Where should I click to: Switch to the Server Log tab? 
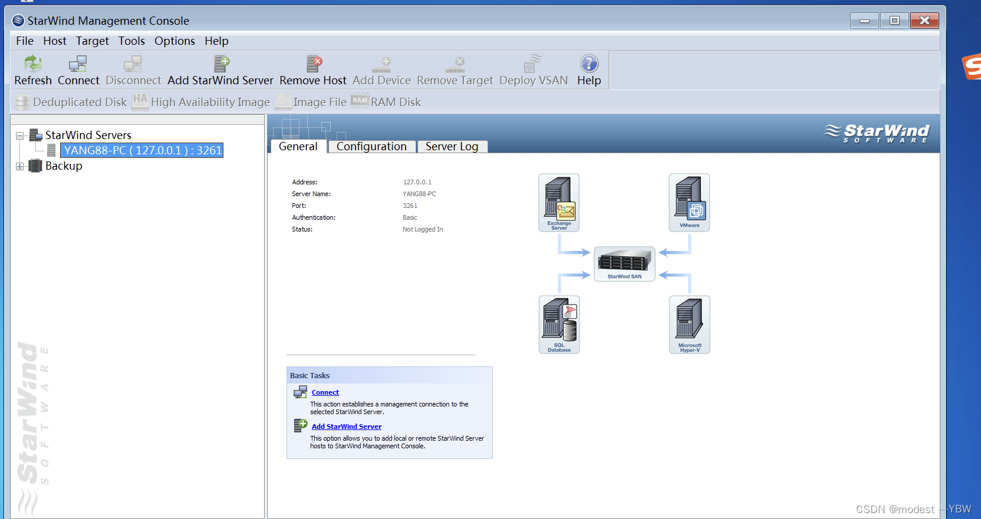452,146
